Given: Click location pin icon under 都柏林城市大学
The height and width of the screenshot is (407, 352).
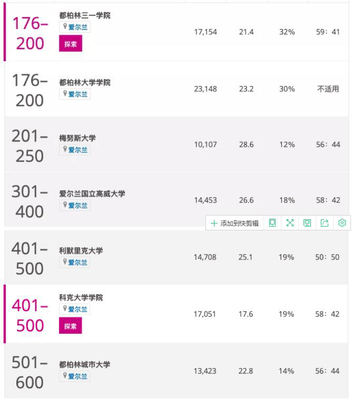Looking at the screenshot, I should pos(65,376).
